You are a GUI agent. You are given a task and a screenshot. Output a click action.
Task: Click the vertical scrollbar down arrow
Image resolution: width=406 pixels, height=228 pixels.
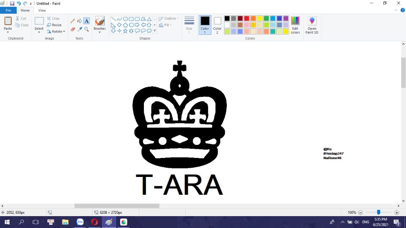click(x=403, y=201)
